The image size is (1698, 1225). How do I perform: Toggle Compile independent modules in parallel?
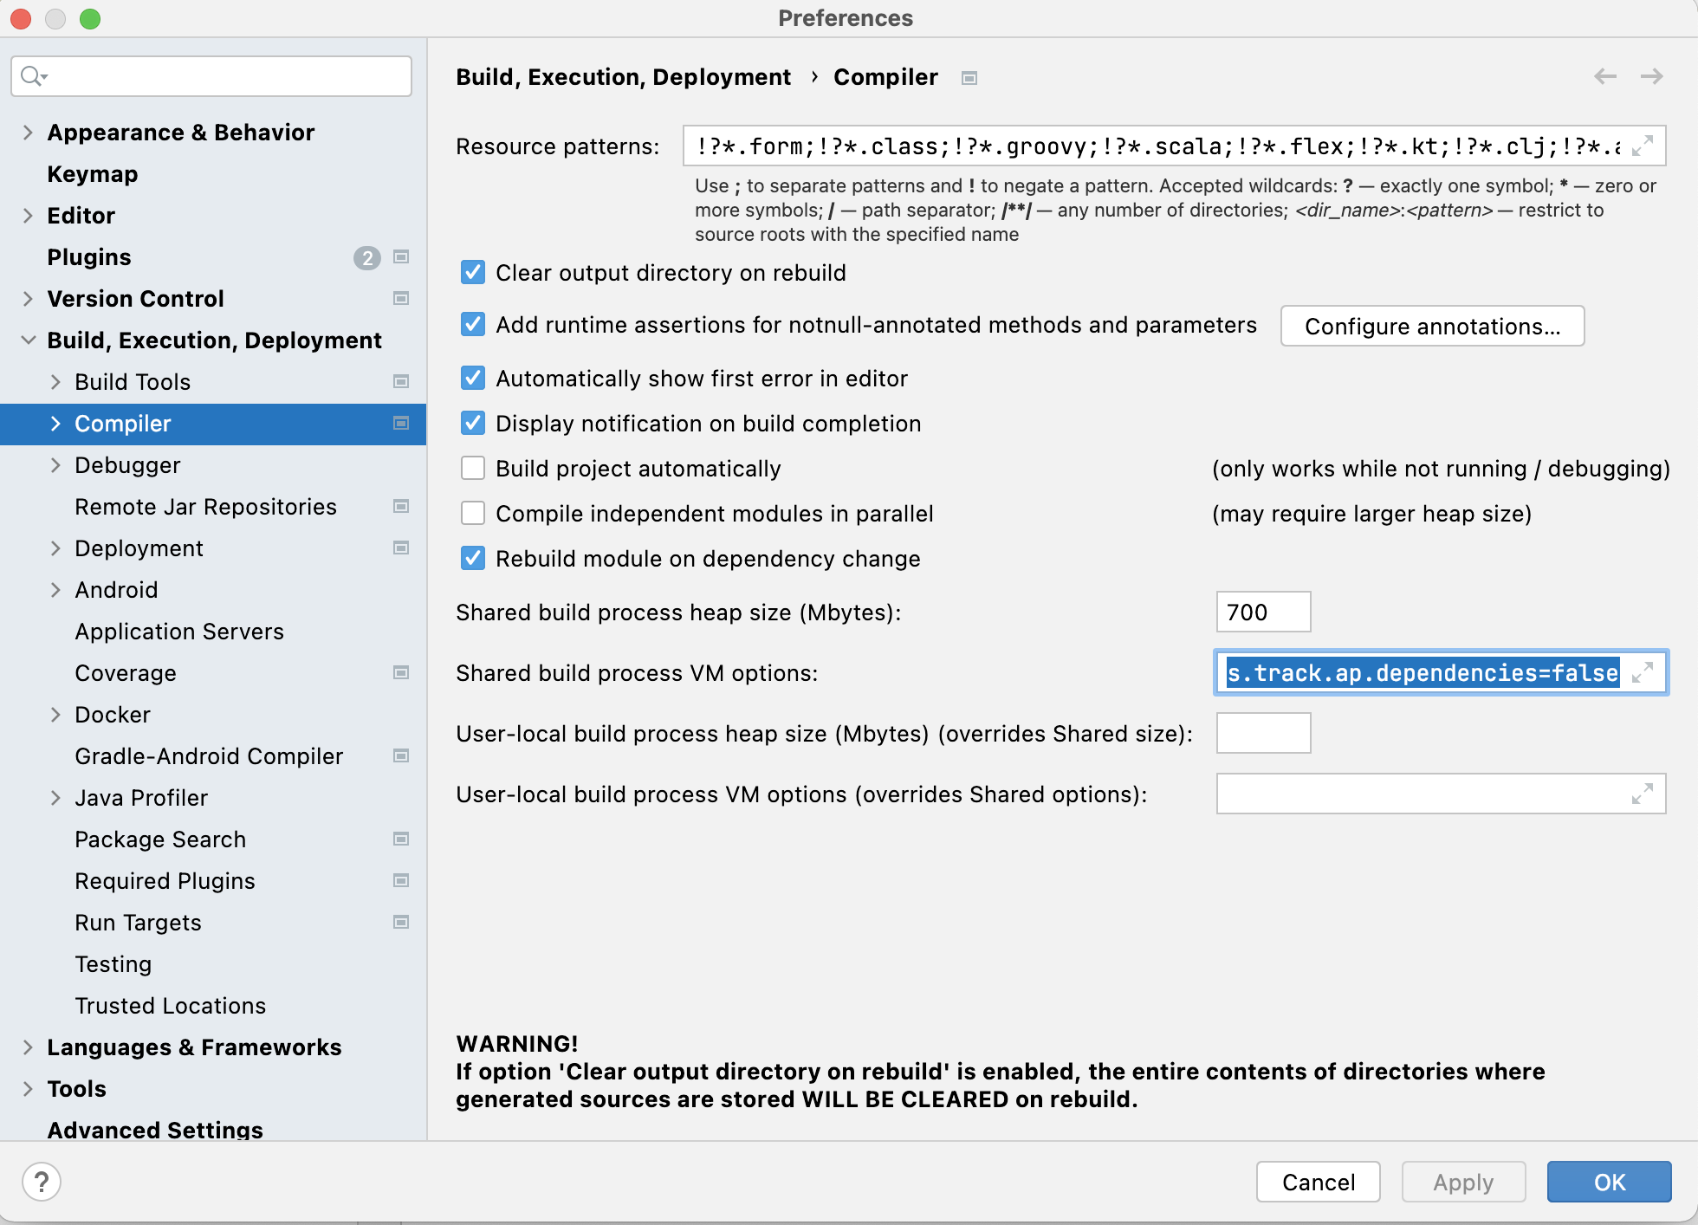tap(473, 514)
